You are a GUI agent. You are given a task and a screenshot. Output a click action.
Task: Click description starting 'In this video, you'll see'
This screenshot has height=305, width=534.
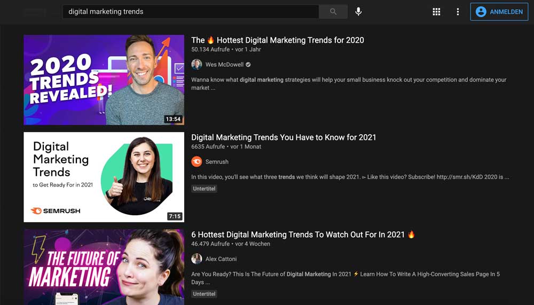tap(350, 177)
